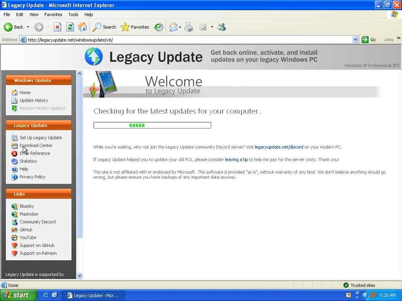Print the page with printer icon

pyautogui.click(x=189, y=27)
